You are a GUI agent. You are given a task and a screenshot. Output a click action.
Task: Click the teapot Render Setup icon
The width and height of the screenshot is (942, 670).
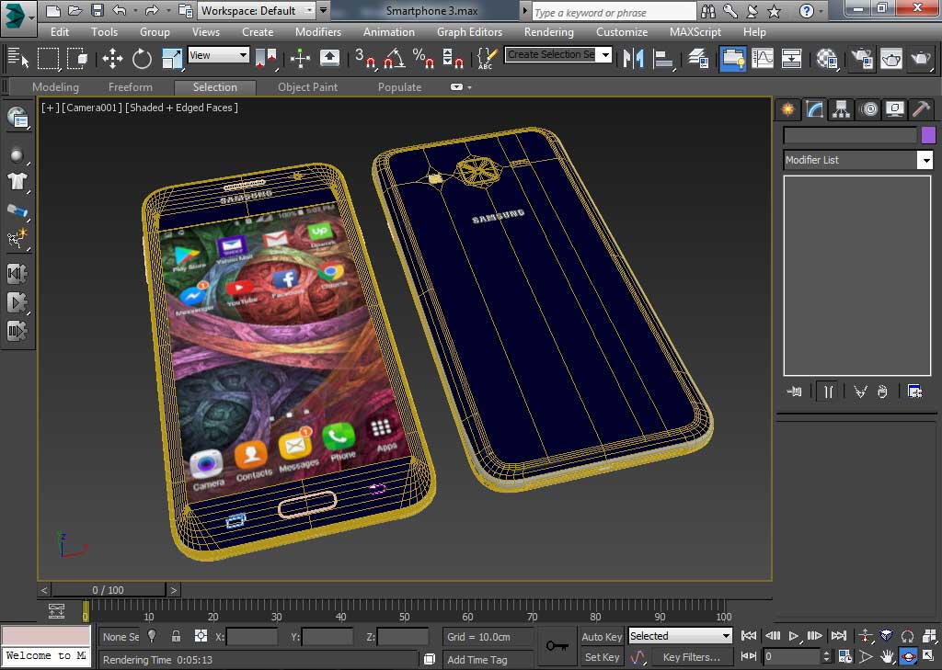pyautogui.click(x=862, y=59)
